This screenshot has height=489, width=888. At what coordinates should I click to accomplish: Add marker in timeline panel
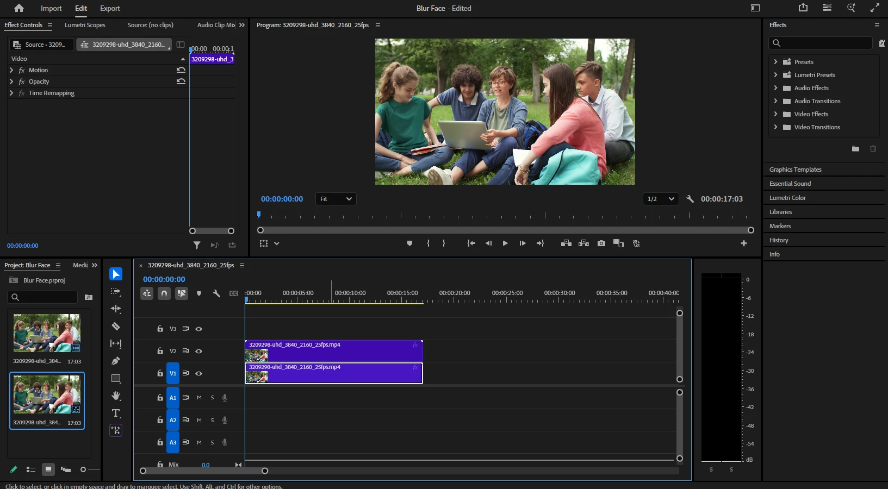[x=199, y=293]
